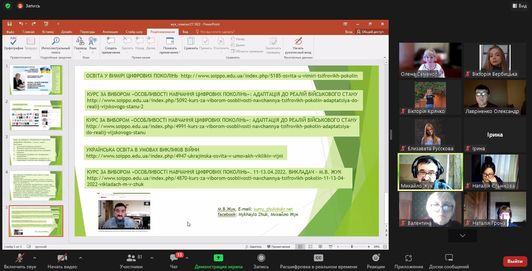The height and width of the screenshot is (271, 532).
Task: Select Михайло Жук video tile
Action: click(x=430, y=172)
